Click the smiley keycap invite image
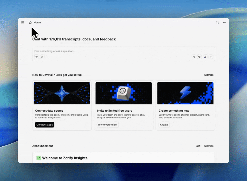Screen dimensions: 247x181 (x=124, y=93)
